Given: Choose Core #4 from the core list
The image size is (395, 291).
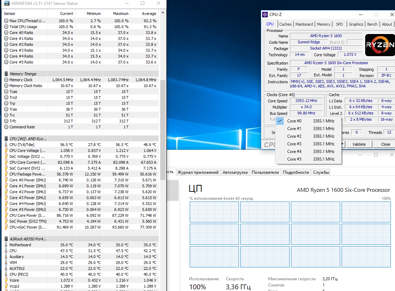Looking at the screenshot, I should click(x=309, y=152).
